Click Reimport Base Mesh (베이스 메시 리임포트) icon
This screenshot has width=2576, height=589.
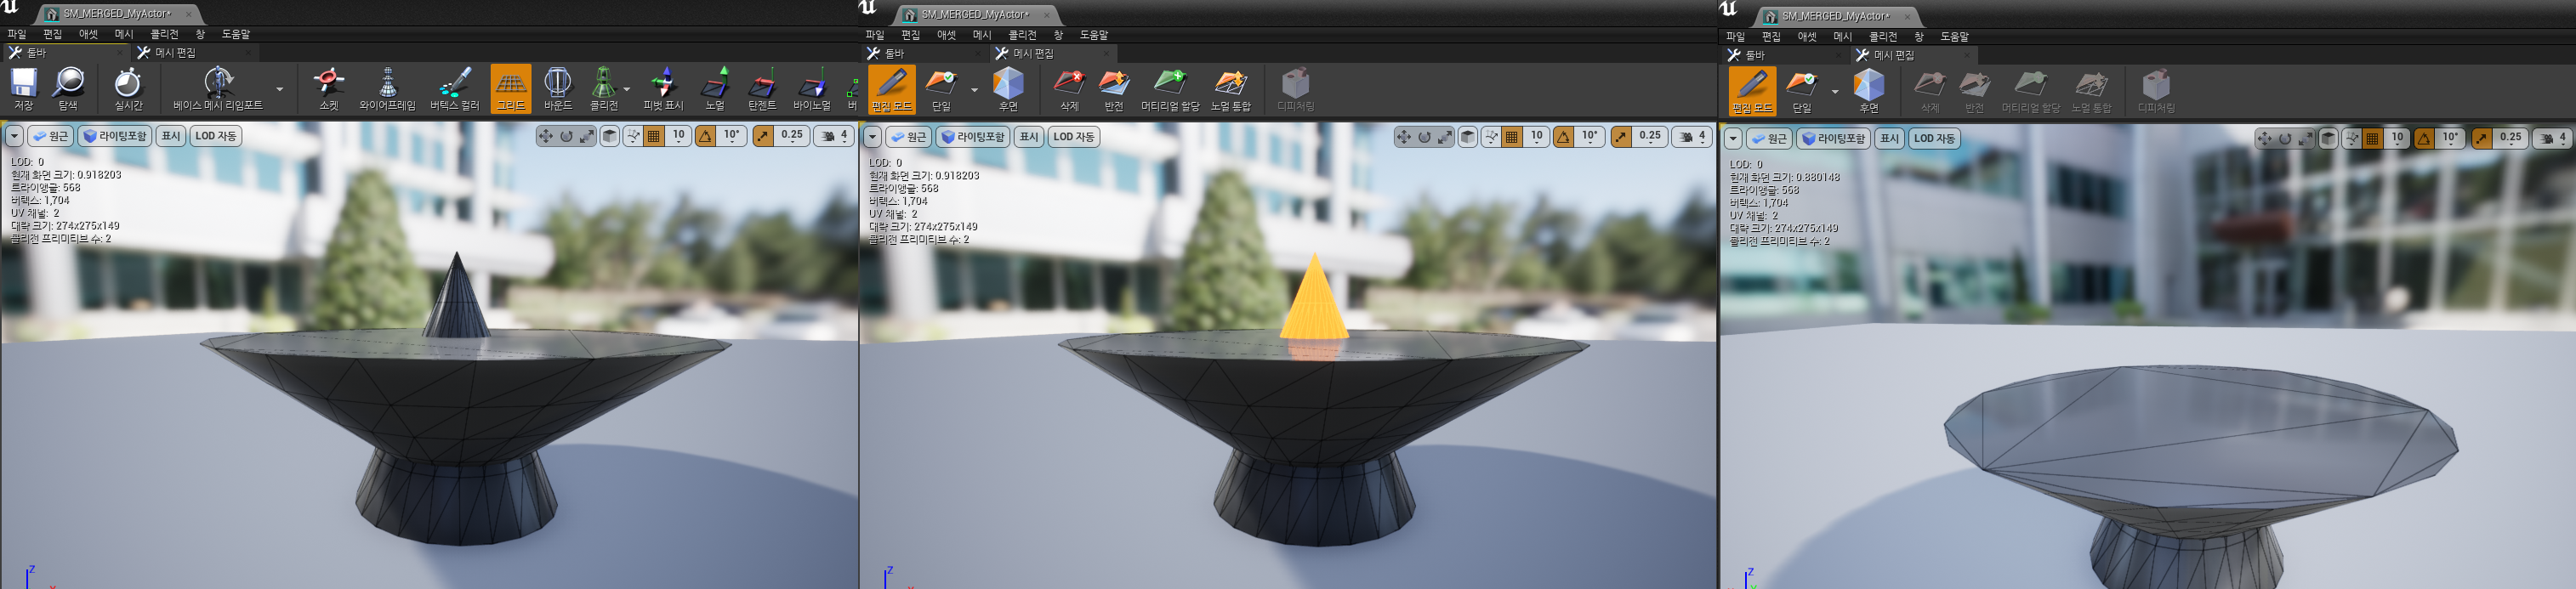pos(218,88)
